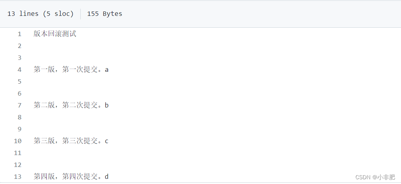The width and height of the screenshot is (401, 184).
Task: Click the code line ending with b
Action: tap(71, 105)
